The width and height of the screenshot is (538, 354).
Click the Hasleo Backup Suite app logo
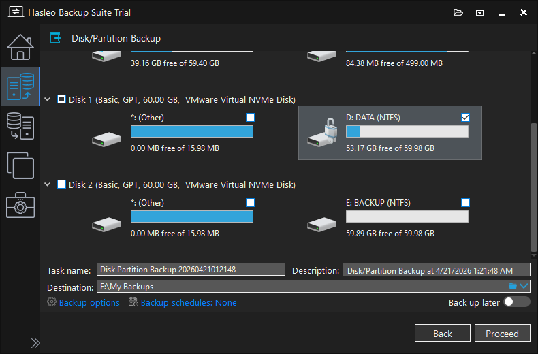(x=16, y=12)
